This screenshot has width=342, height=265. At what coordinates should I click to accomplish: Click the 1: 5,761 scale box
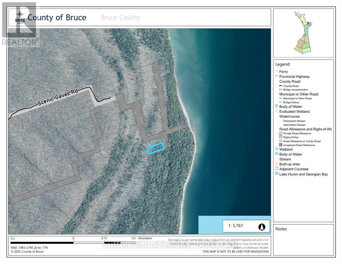(x=246, y=226)
